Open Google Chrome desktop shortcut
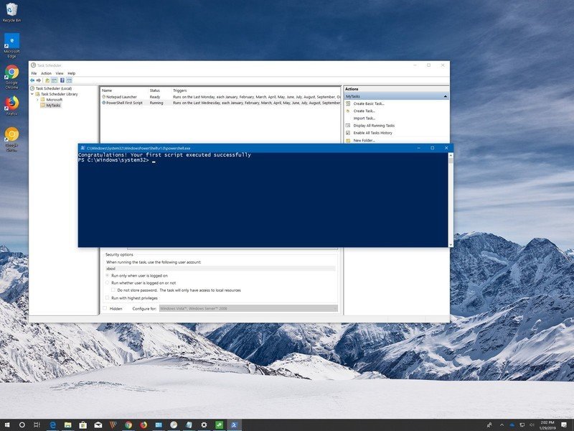 click(x=11, y=73)
